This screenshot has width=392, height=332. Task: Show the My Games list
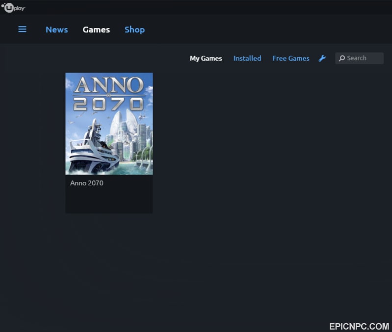coord(206,58)
